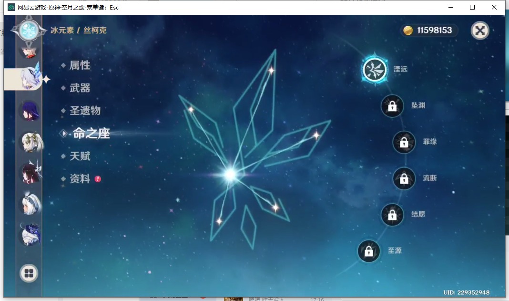
Task: Click the Mora coin icon
Action: click(407, 30)
